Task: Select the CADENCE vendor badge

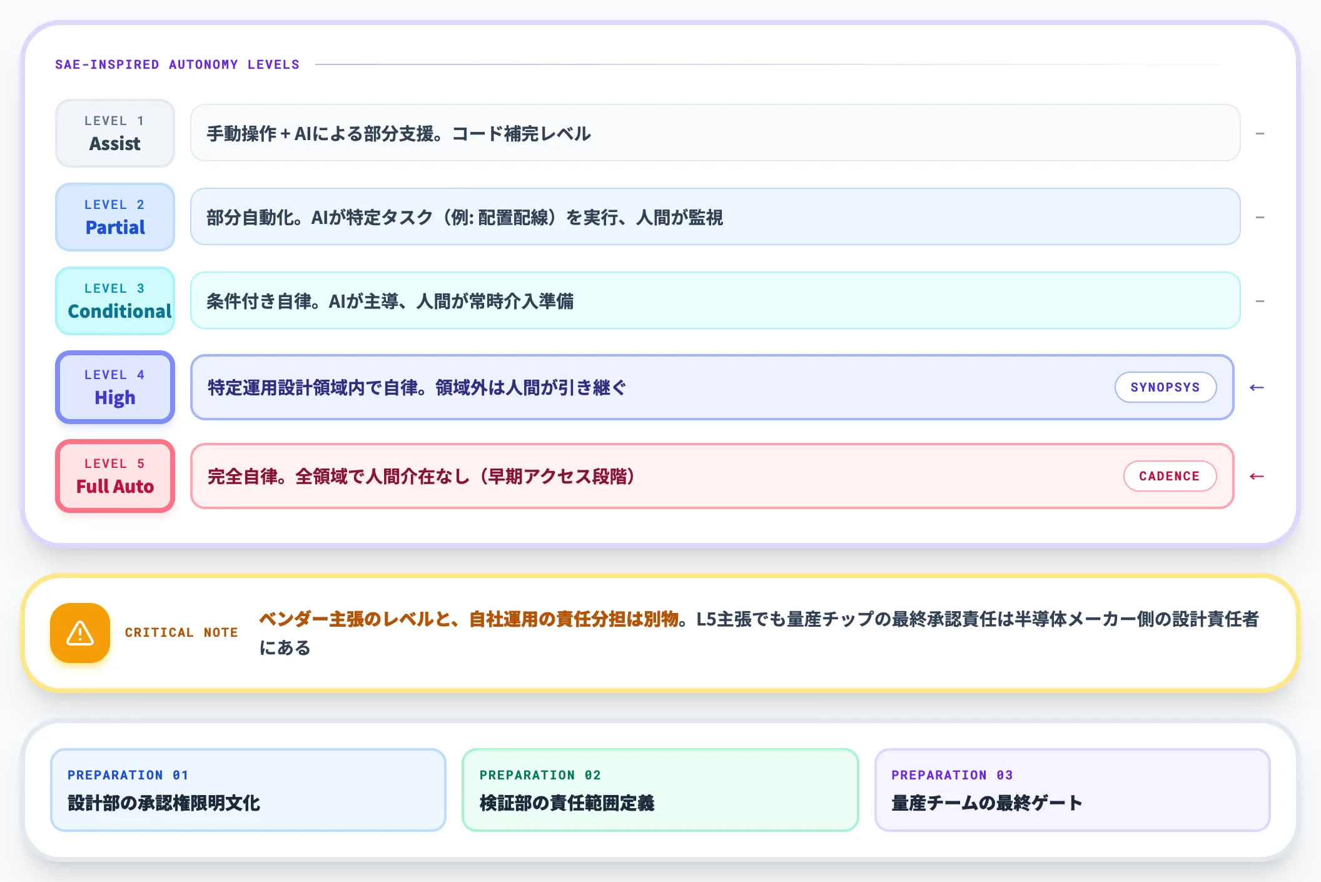Action: coord(1170,476)
